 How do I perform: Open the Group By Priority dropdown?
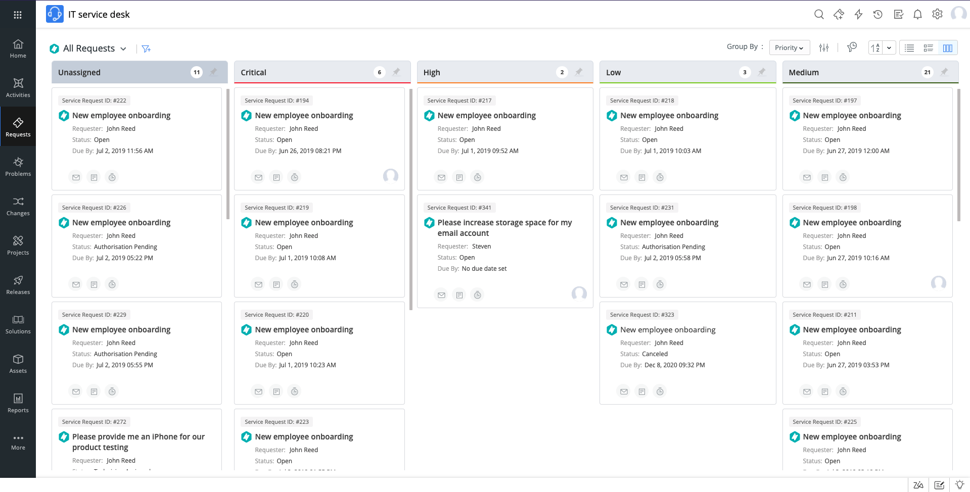tap(789, 47)
